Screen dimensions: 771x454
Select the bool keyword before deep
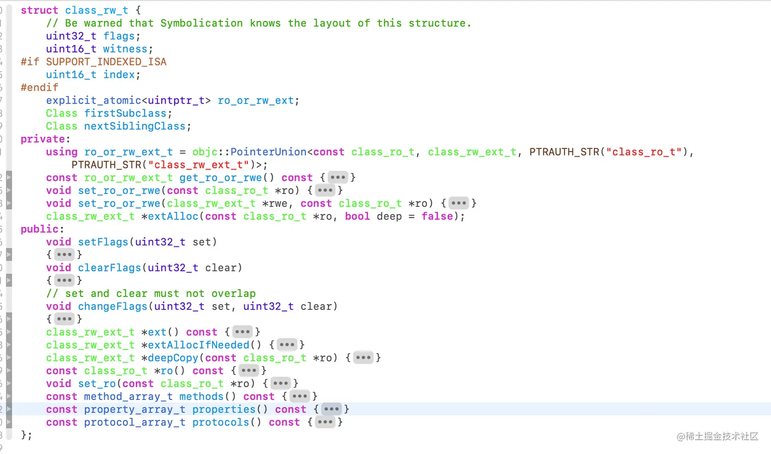tap(357, 216)
